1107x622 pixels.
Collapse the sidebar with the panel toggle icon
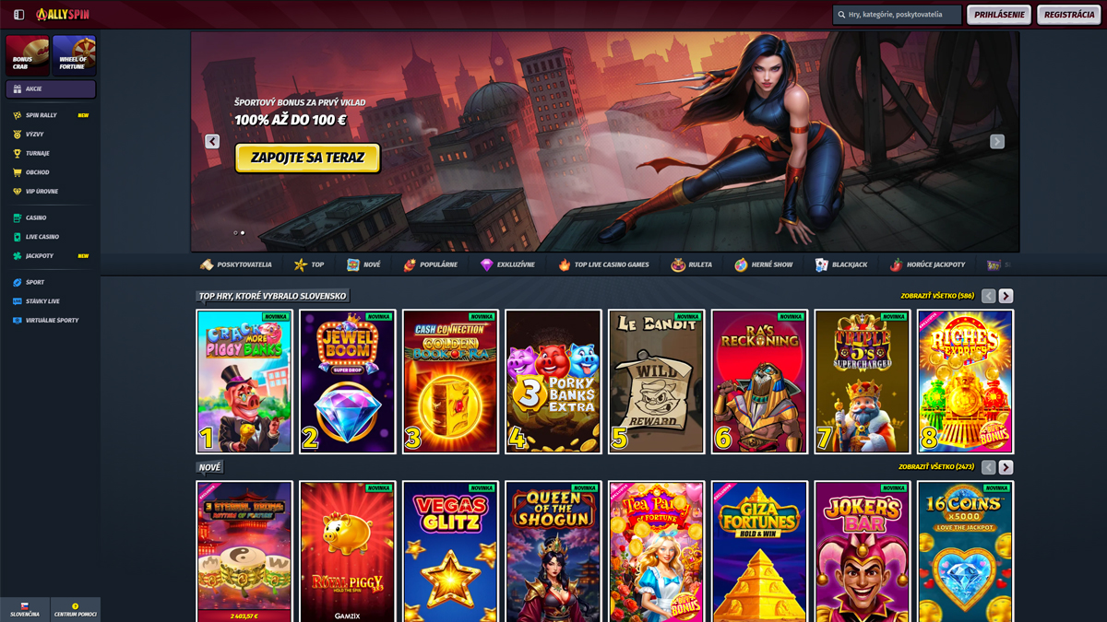coord(18,15)
